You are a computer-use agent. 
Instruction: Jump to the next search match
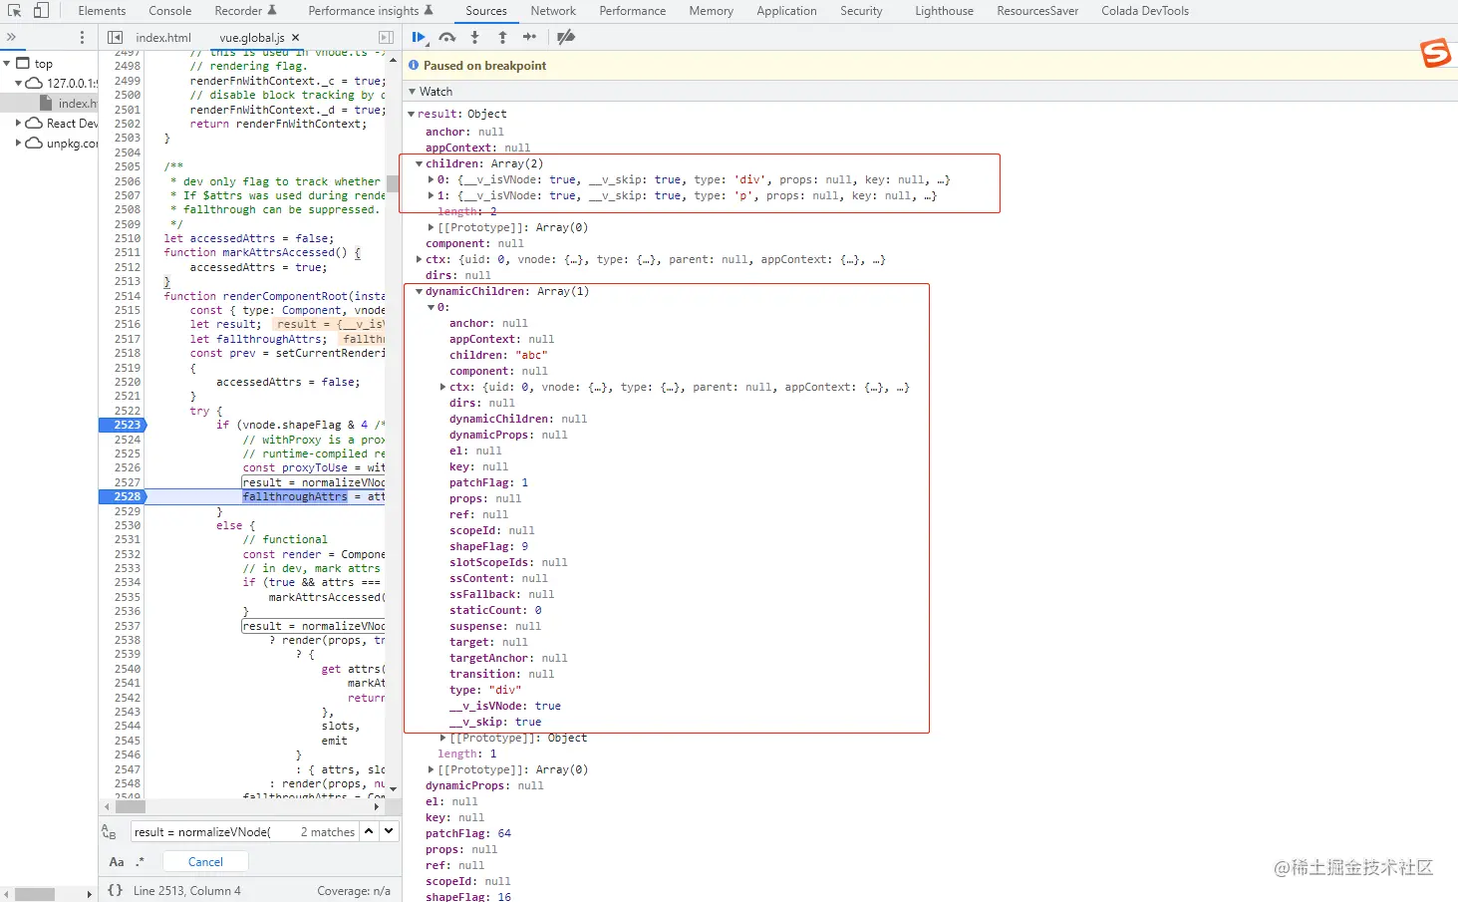coord(388,831)
